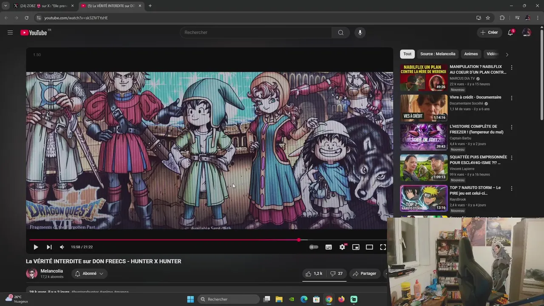Play the paused video
Viewport: 544px width, 306px height.
click(x=36, y=247)
